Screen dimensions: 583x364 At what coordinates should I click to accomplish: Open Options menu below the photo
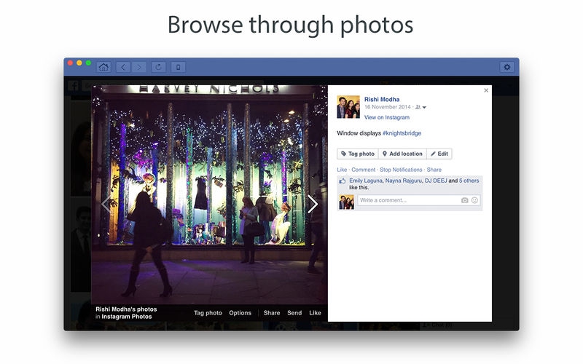(x=240, y=313)
